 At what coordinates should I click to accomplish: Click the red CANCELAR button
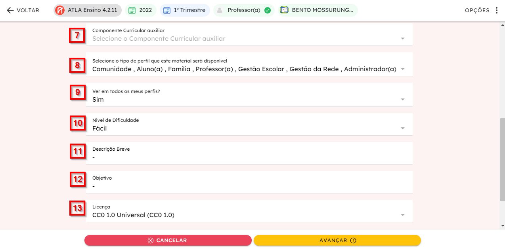168,241
